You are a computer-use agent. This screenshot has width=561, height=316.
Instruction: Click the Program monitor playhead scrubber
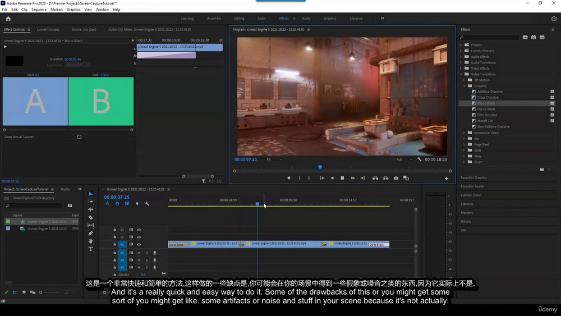(320, 167)
